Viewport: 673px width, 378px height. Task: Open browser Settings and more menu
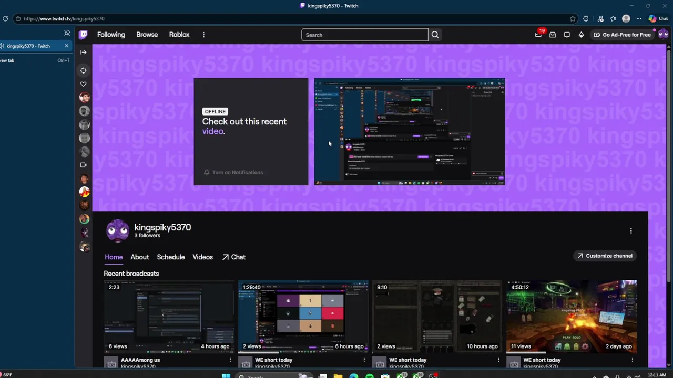(x=639, y=19)
